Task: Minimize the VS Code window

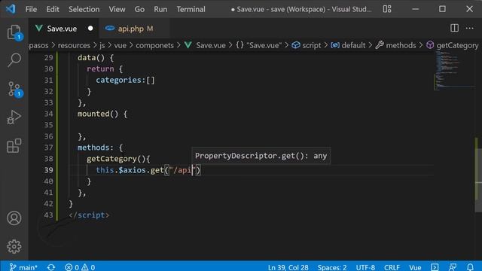Action: coord(415,9)
